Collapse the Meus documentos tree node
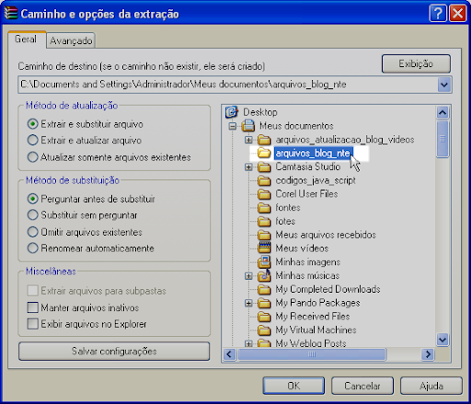471x404 pixels. click(233, 126)
